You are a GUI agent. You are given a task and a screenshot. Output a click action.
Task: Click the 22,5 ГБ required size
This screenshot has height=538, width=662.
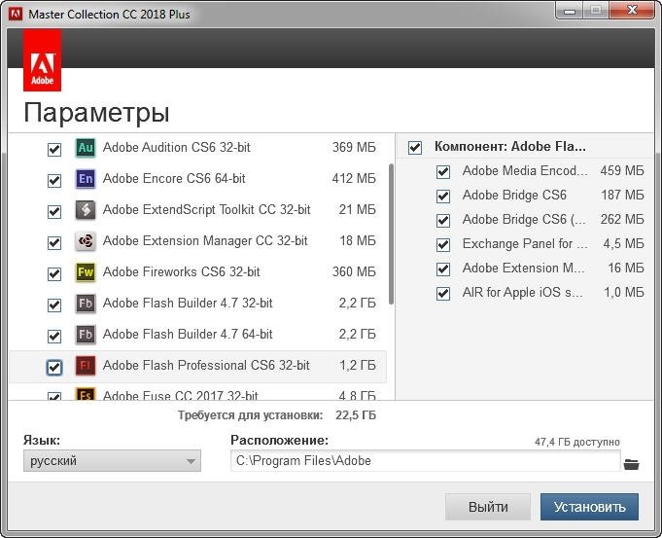coord(356,415)
